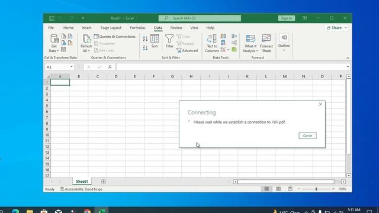Cancel the Connecting dialog
The width and height of the screenshot is (379, 213).
[307, 135]
